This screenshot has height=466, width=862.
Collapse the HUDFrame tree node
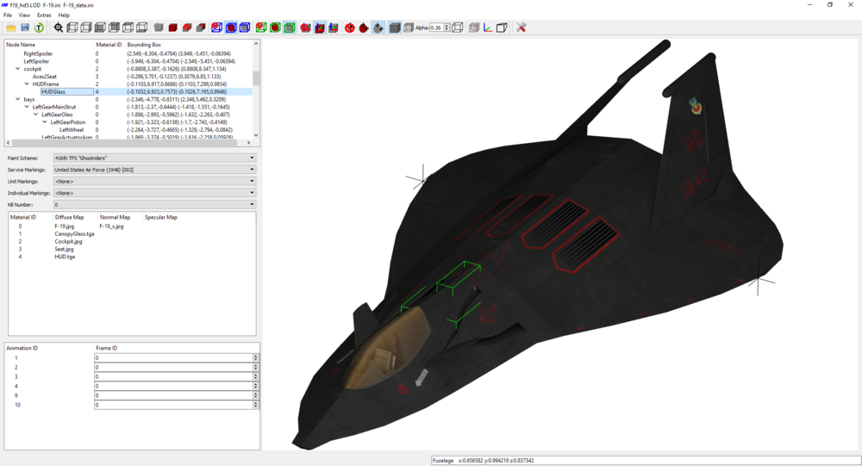click(27, 84)
